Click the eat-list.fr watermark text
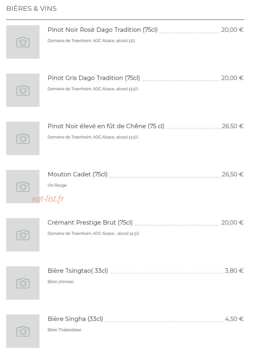The height and width of the screenshot is (353, 254). [48, 199]
